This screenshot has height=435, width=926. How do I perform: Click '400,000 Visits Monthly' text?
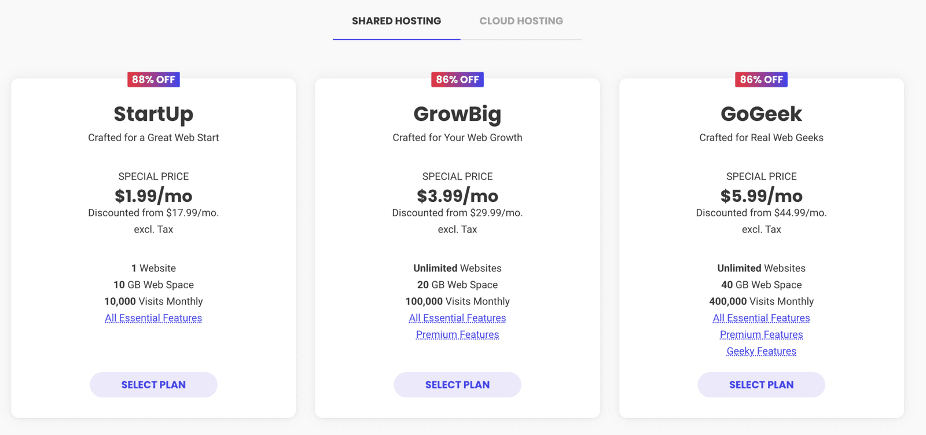pyautogui.click(x=761, y=301)
